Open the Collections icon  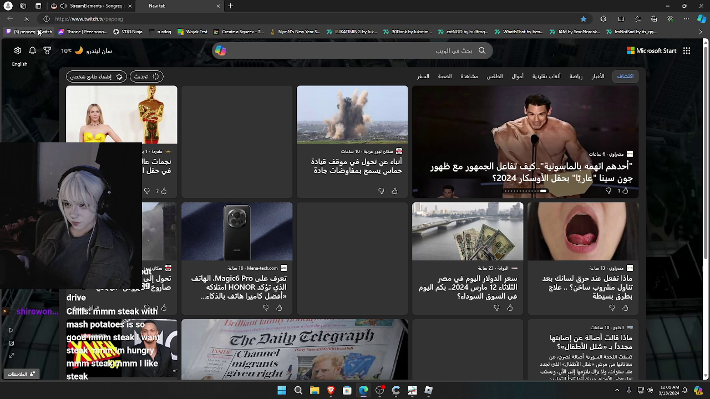point(653,19)
